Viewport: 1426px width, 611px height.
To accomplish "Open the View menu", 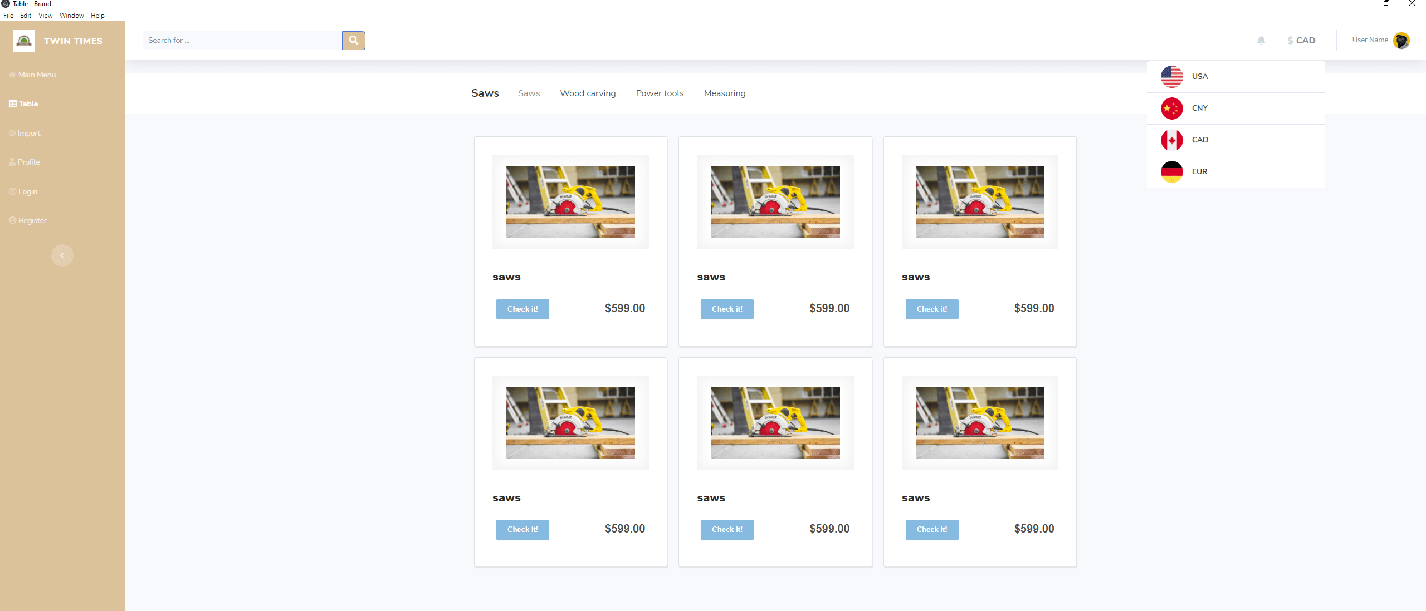I will pyautogui.click(x=45, y=16).
